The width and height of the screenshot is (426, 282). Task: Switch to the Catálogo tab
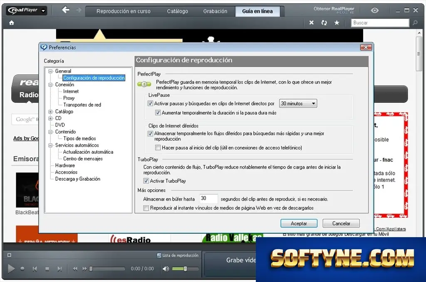tap(177, 11)
